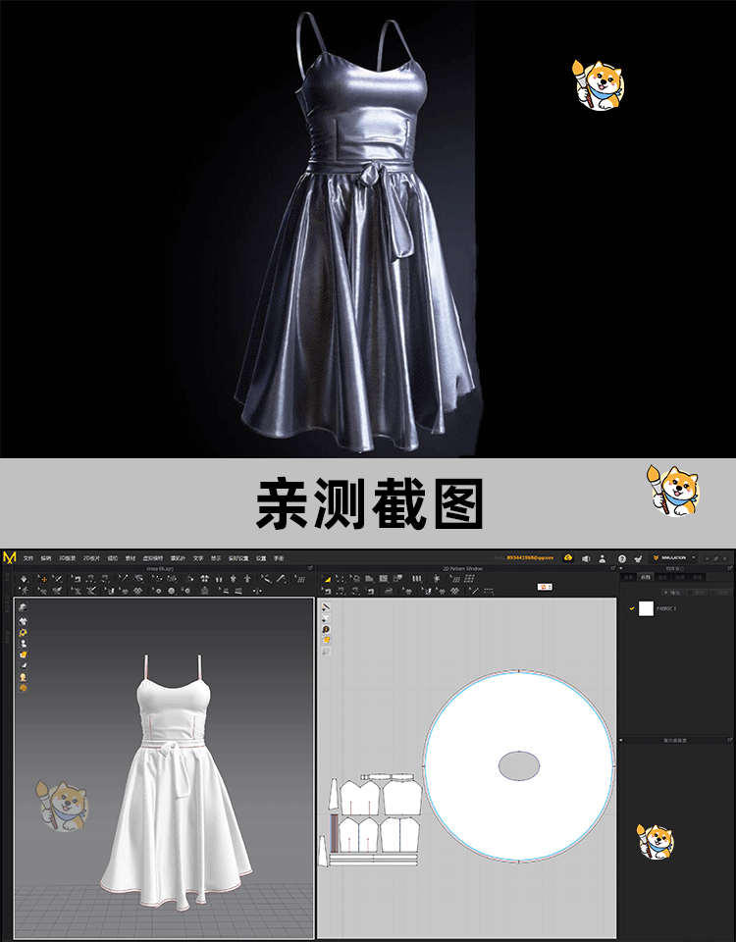Click the garment display icon in 3D sidebar
The width and height of the screenshot is (736, 942).
pyautogui.click(x=23, y=620)
